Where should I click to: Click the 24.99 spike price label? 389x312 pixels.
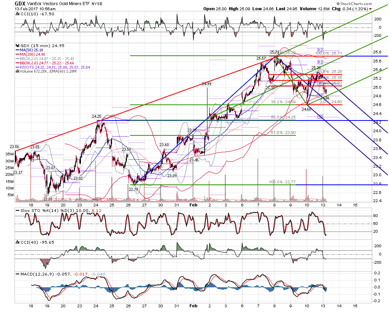point(207,84)
